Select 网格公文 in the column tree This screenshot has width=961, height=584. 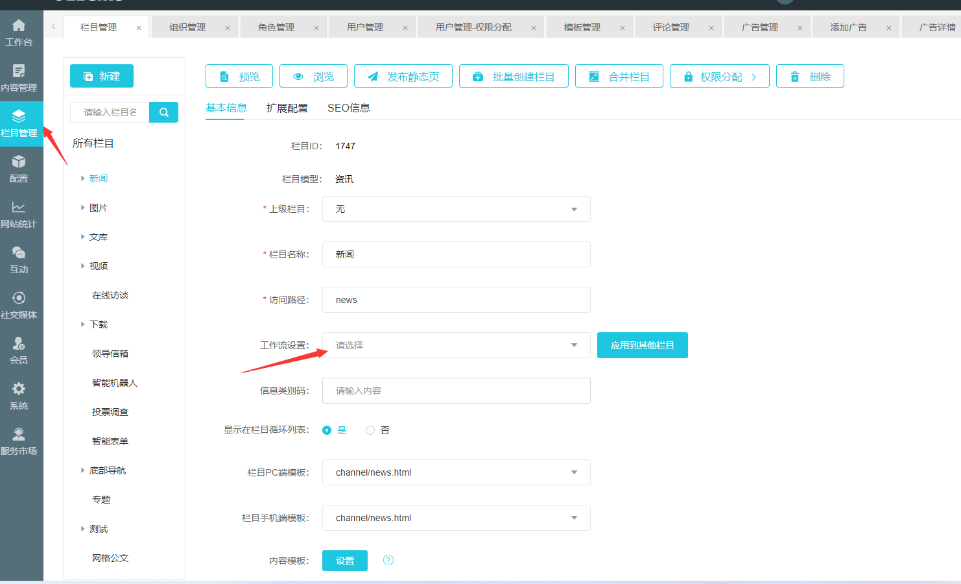[x=110, y=558]
